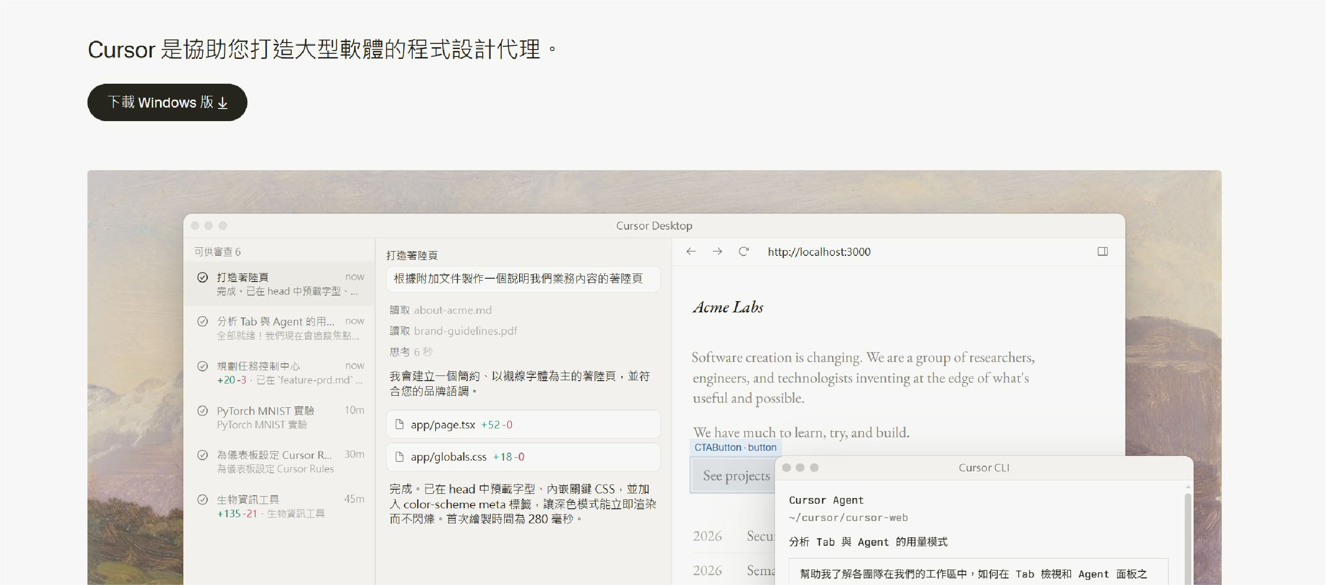
Task: Select the 打造著陸頁 task in sidebar
Action: click(280, 284)
